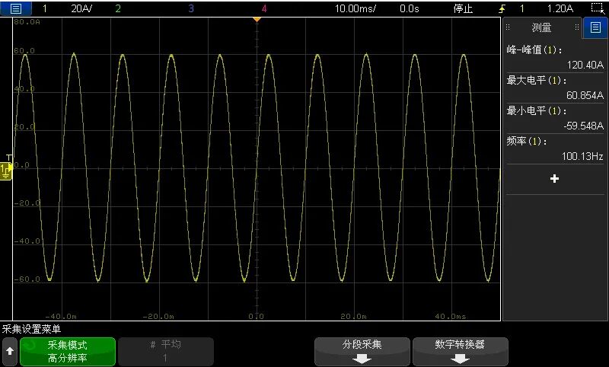Click the 1.20A trigger level value

[560, 9]
